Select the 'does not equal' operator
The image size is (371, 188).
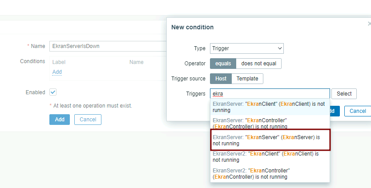pyautogui.click(x=258, y=64)
